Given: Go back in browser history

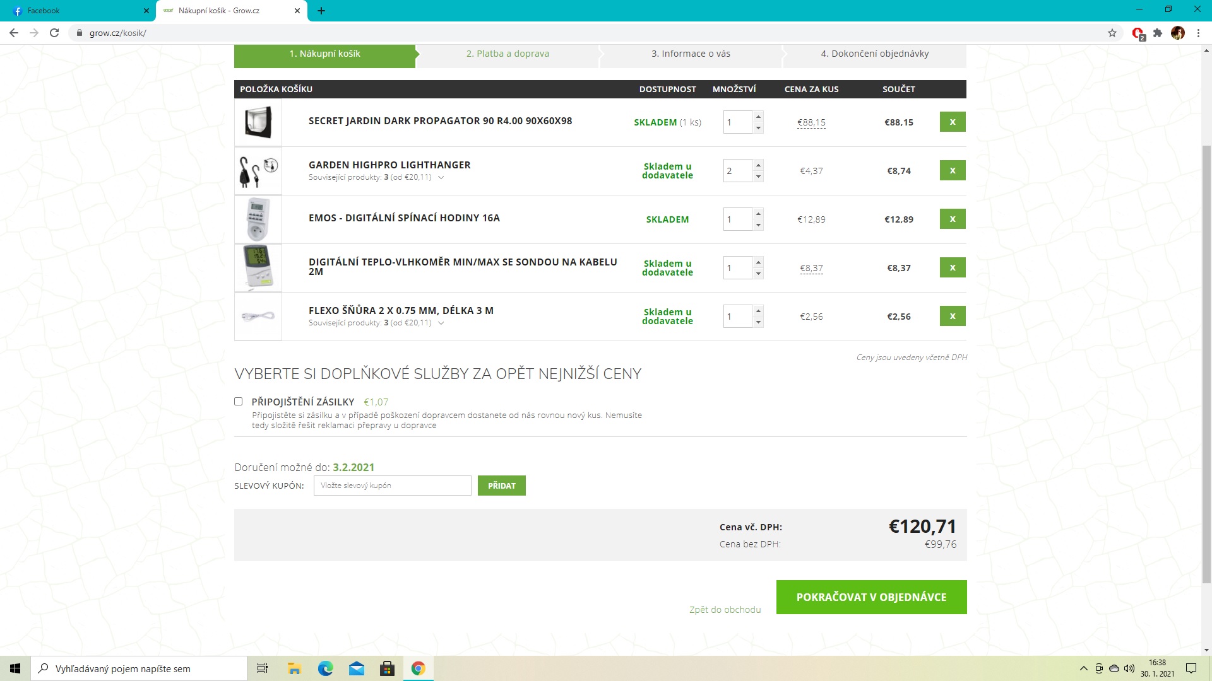Looking at the screenshot, I should pyautogui.click(x=14, y=33).
